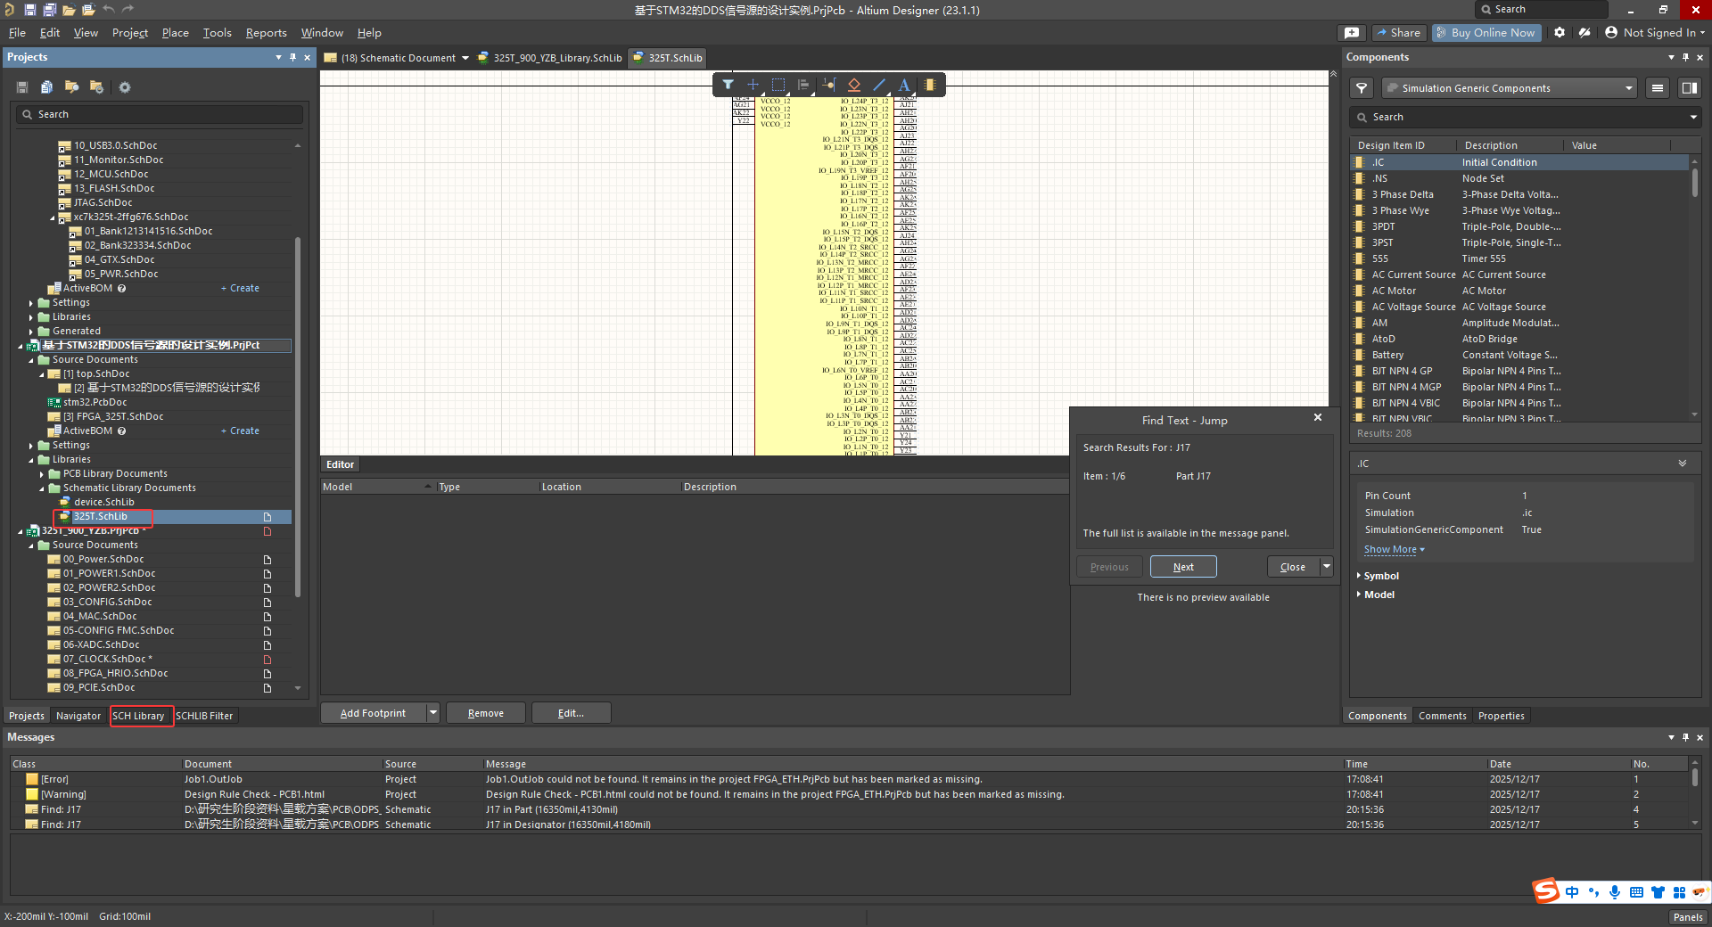Click the title bar Search field
1712x927 pixels.
[x=1543, y=10]
